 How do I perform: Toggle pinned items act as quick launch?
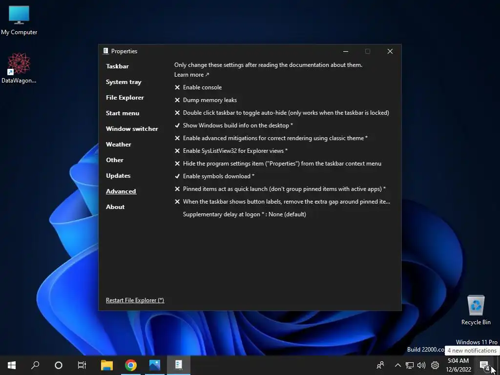pyautogui.click(x=280, y=189)
